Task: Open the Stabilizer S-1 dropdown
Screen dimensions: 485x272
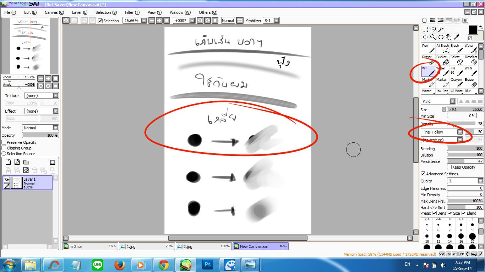Action: pos(276,21)
